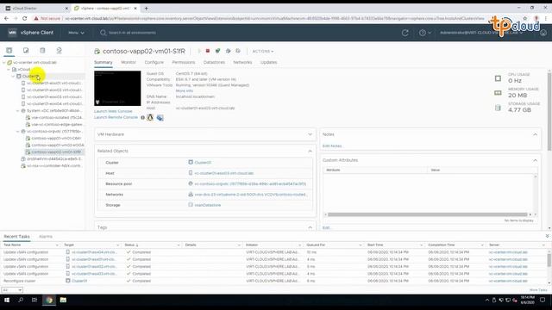Open the taskbar notification center icon
The image size is (552, 310).
click(543, 300)
